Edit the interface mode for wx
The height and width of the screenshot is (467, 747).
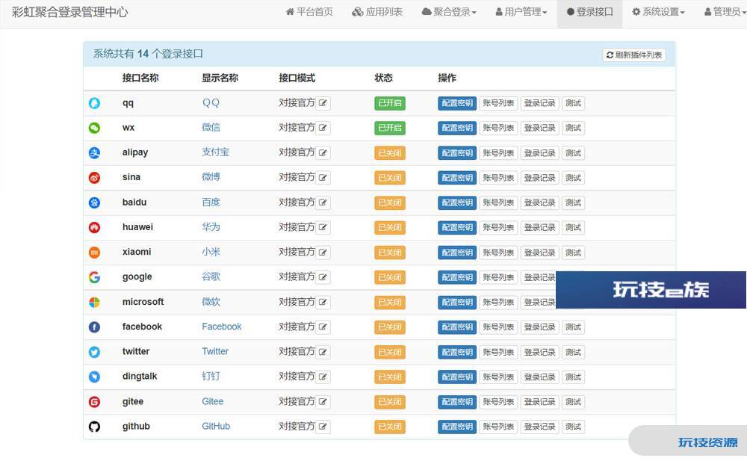(323, 128)
